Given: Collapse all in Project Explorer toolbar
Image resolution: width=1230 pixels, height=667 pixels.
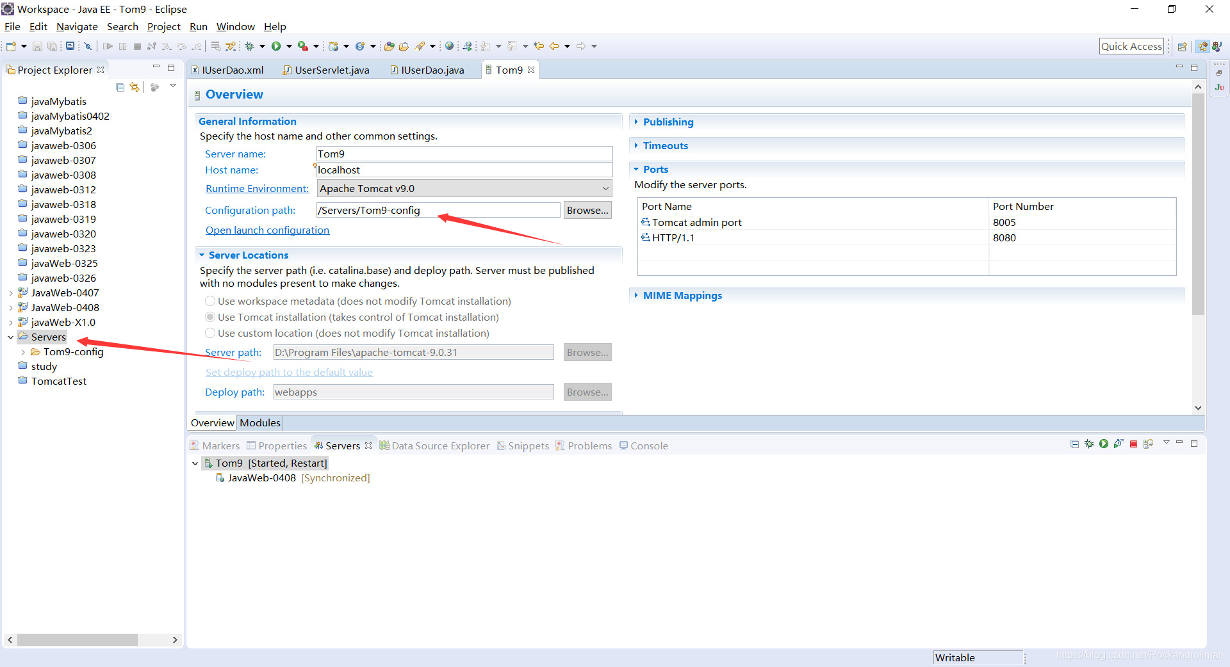Looking at the screenshot, I should [x=120, y=87].
